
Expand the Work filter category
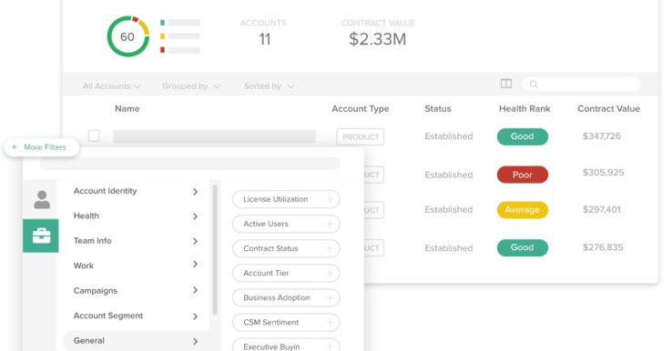[x=136, y=266]
